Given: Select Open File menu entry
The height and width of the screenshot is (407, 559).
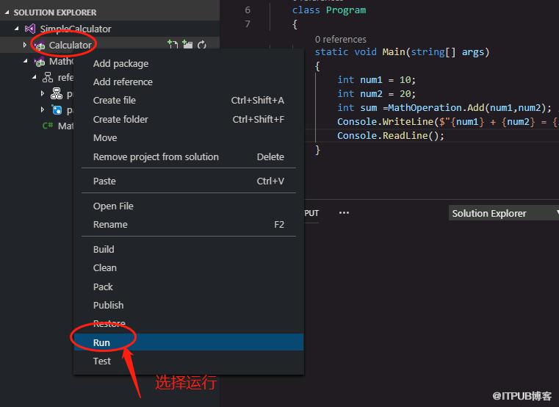Looking at the screenshot, I should click(x=189, y=206).
